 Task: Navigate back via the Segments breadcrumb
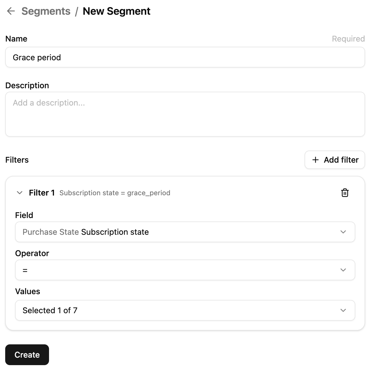pyautogui.click(x=46, y=11)
